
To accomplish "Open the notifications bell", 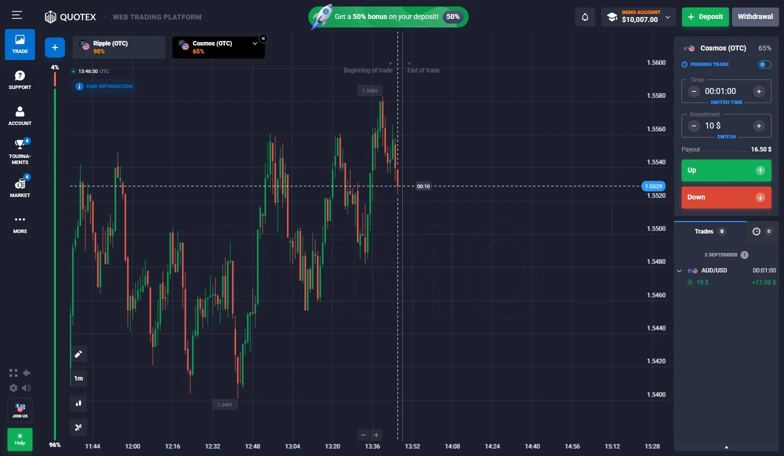I will point(585,17).
